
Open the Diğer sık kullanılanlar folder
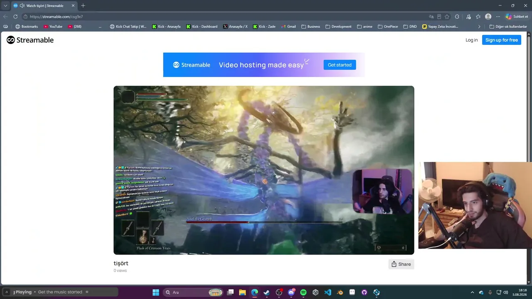coord(508,27)
